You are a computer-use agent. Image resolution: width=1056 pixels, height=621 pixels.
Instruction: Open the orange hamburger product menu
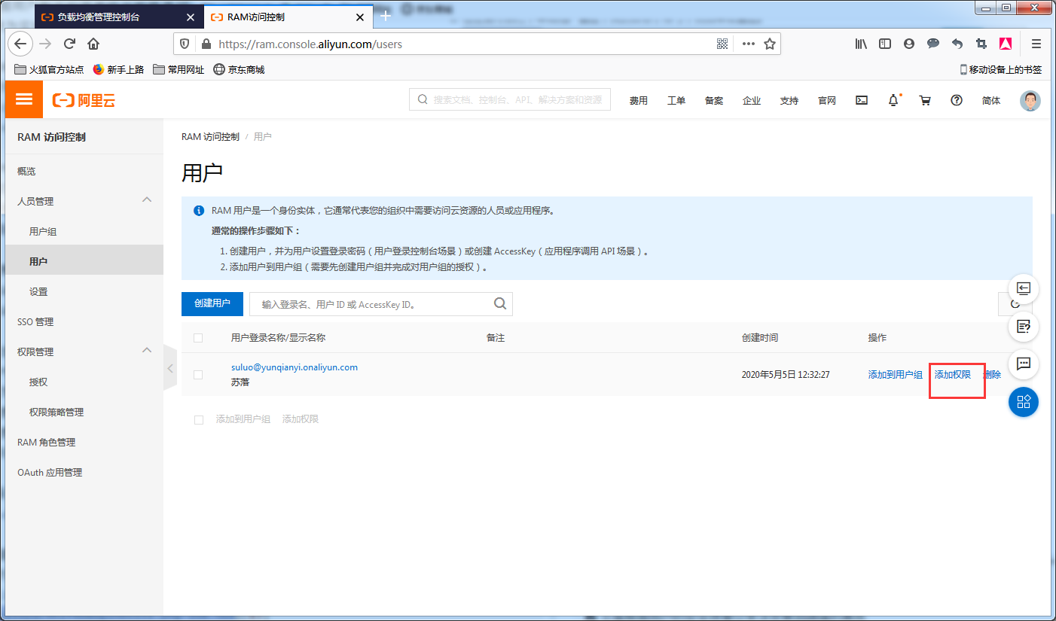click(x=23, y=99)
